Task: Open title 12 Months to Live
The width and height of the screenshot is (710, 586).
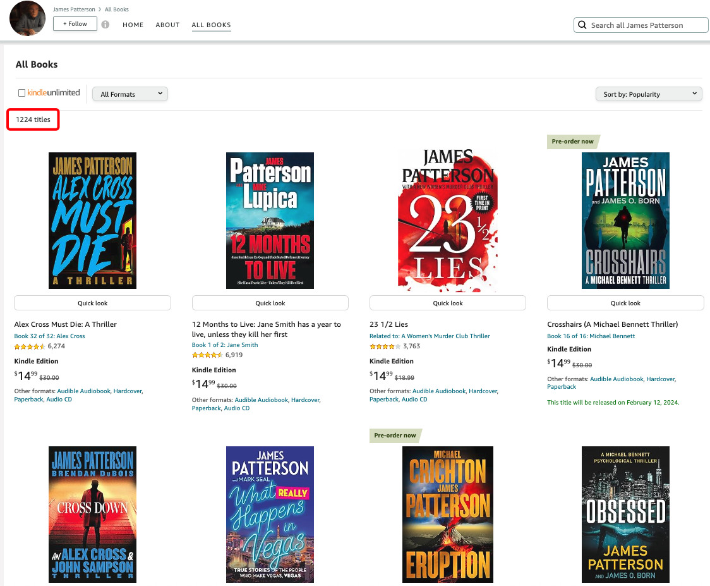Action: [267, 329]
